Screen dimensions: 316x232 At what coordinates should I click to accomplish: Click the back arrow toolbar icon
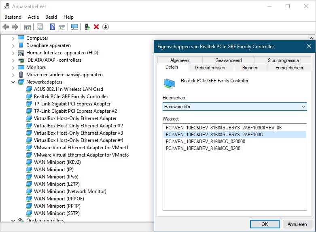coord(6,27)
